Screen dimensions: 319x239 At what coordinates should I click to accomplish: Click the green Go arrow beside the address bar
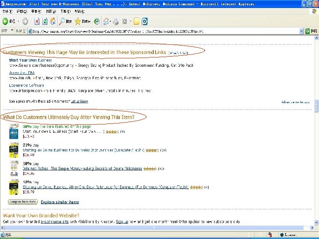[307, 31]
